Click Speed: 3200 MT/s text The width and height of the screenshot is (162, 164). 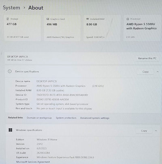[x=95, y=37]
